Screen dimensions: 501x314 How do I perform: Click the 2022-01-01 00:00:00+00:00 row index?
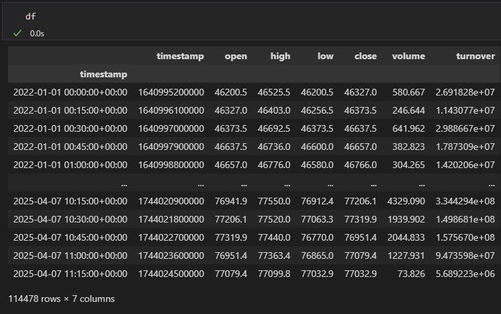click(70, 92)
